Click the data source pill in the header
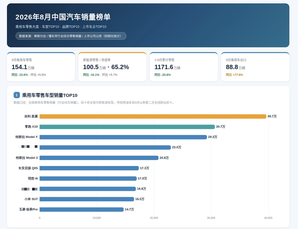This screenshot has width=298, height=229. pyautogui.click(x=71, y=36)
